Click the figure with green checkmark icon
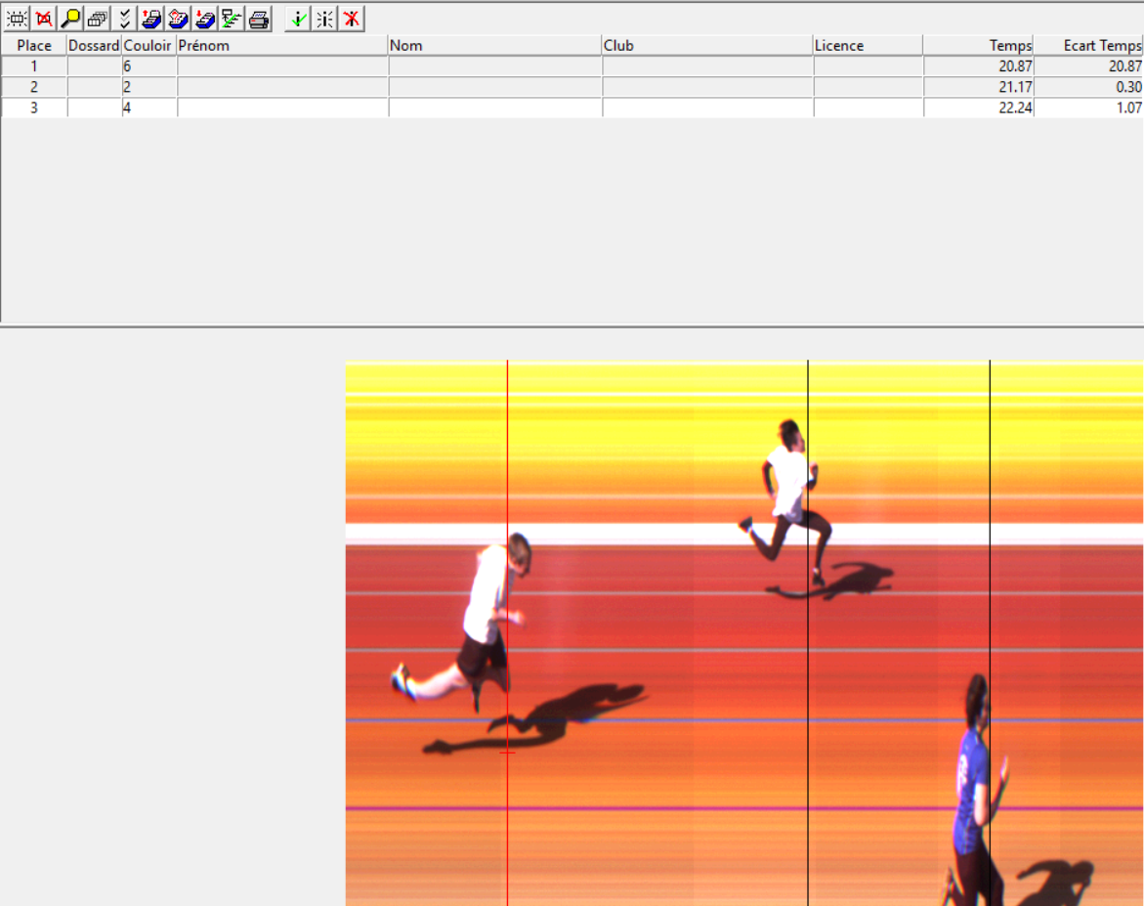1144x906 pixels. coord(298,19)
